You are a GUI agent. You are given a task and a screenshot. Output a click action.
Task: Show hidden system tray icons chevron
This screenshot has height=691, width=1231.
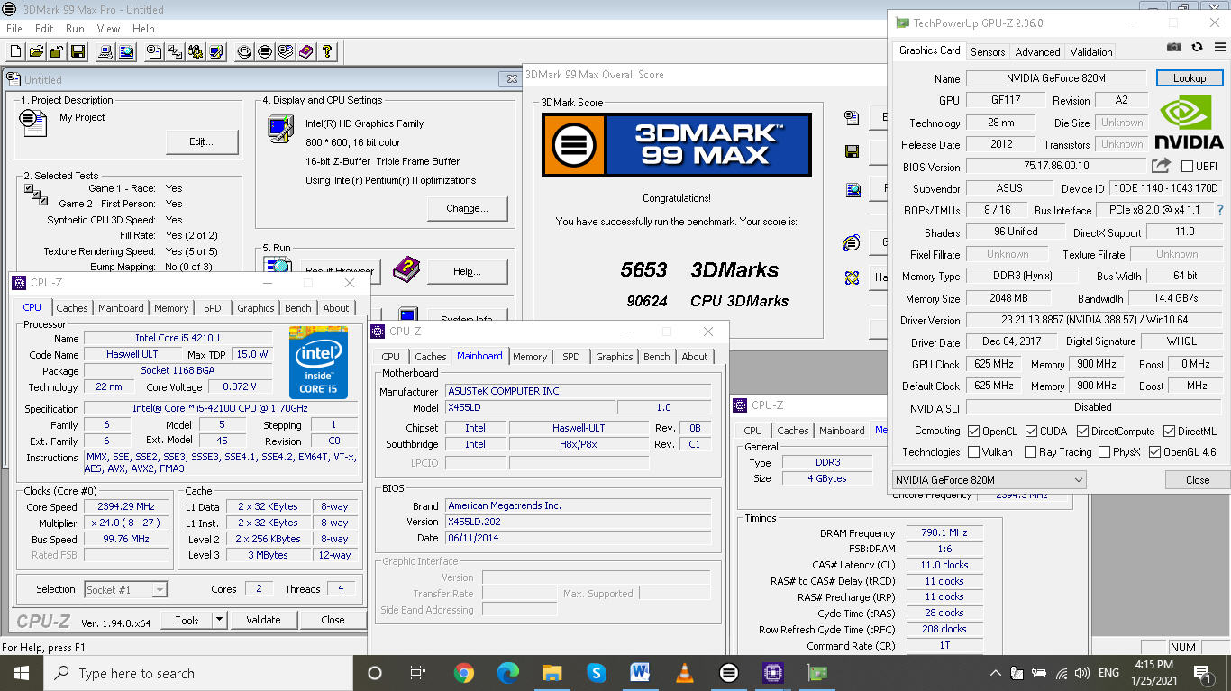(x=995, y=673)
